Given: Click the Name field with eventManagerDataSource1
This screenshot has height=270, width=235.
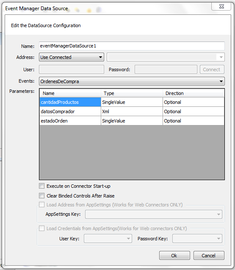Looking at the screenshot, I should point(132,46).
